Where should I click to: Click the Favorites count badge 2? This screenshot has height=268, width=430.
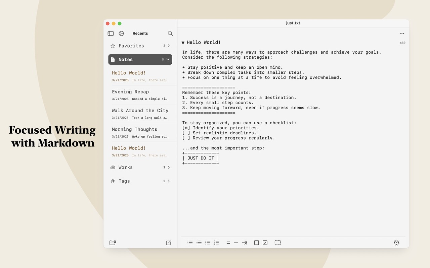coord(164,46)
